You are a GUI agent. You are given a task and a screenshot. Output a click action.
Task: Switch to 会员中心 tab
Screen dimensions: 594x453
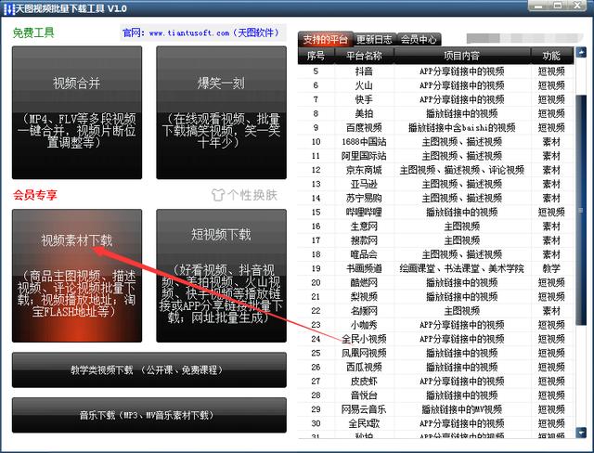click(x=419, y=39)
